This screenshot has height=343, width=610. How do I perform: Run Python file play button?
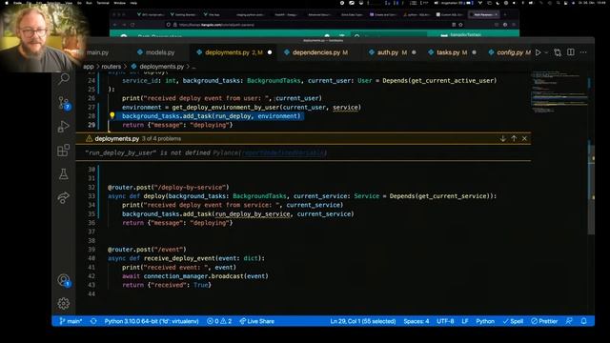click(x=538, y=52)
